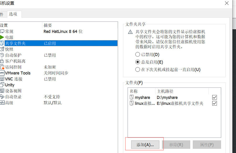
Task: Click the E:\linux虚拟机共享文件夹 host path
Action: point(180,103)
